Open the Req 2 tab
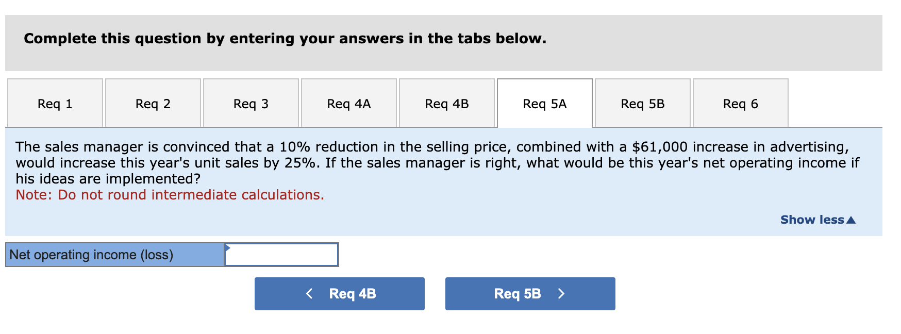Screen dimensions: 901x334 click(152, 103)
